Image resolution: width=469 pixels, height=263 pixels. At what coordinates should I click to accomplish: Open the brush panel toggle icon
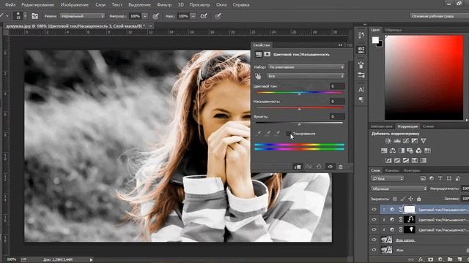[x=34, y=16]
